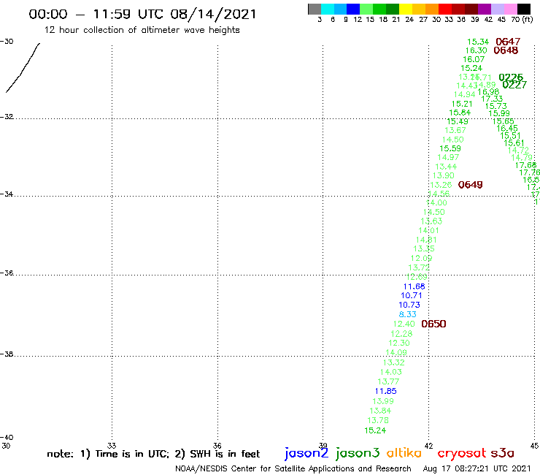
Task: Click the -32 latitude axis label
Action: coord(7,117)
